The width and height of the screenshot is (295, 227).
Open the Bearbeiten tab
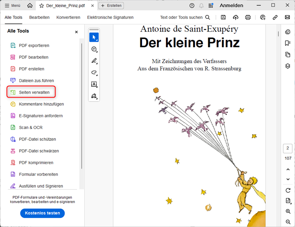click(x=39, y=17)
